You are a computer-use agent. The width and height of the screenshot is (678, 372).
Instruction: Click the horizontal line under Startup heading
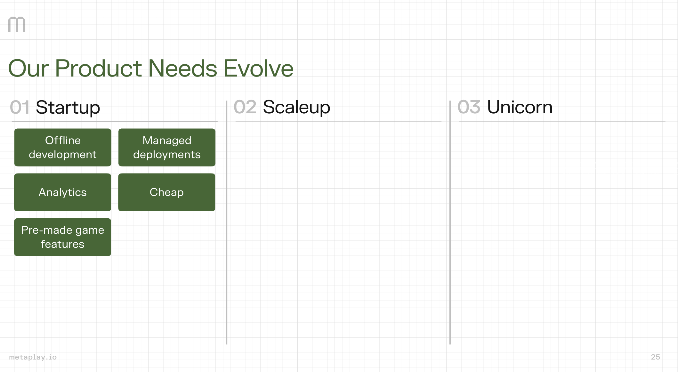(x=115, y=122)
